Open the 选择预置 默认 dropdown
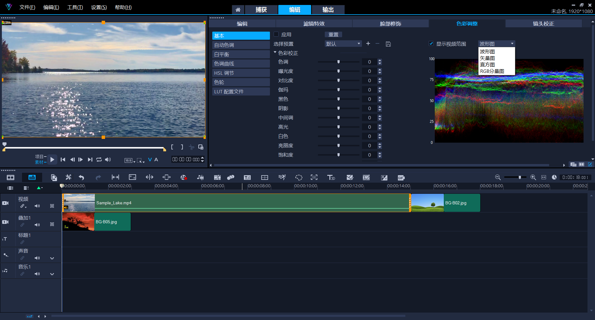This screenshot has width=595, height=320. coord(343,44)
